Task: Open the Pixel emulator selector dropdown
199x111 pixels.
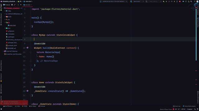Action: (x=154, y=2)
